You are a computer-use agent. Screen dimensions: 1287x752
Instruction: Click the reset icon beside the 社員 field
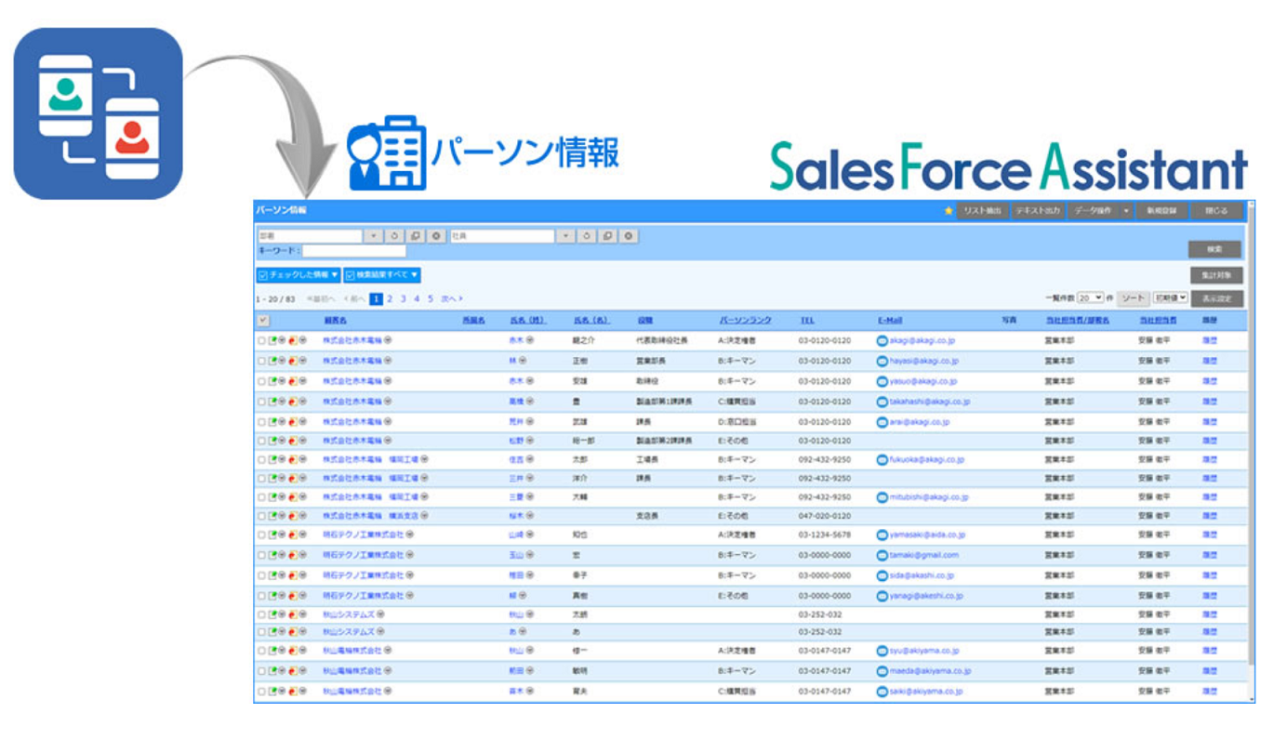point(587,236)
